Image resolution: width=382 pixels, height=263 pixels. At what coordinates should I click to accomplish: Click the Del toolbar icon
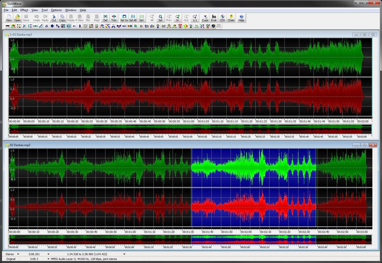click(x=105, y=18)
